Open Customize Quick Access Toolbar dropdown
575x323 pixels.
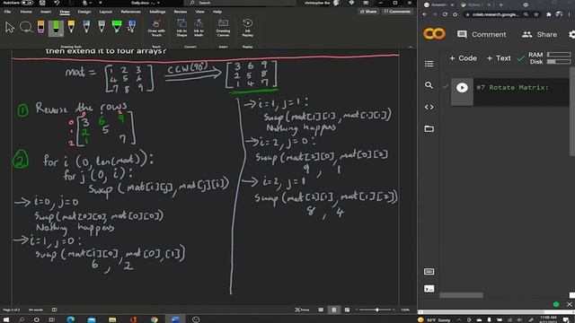pos(101,3)
